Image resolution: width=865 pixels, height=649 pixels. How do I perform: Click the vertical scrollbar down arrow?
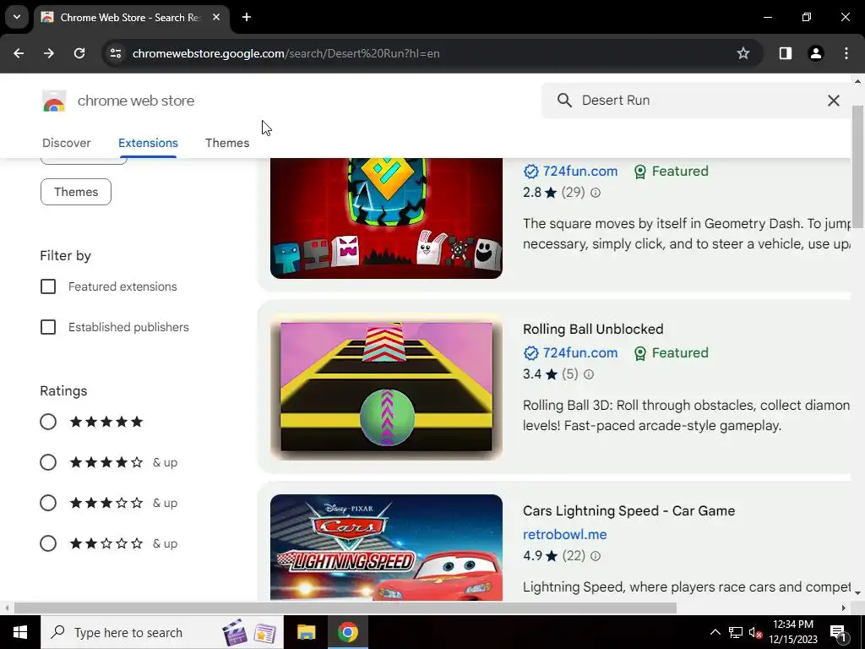point(858,592)
